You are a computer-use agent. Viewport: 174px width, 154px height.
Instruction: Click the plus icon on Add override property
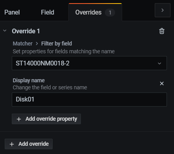pos(19,119)
